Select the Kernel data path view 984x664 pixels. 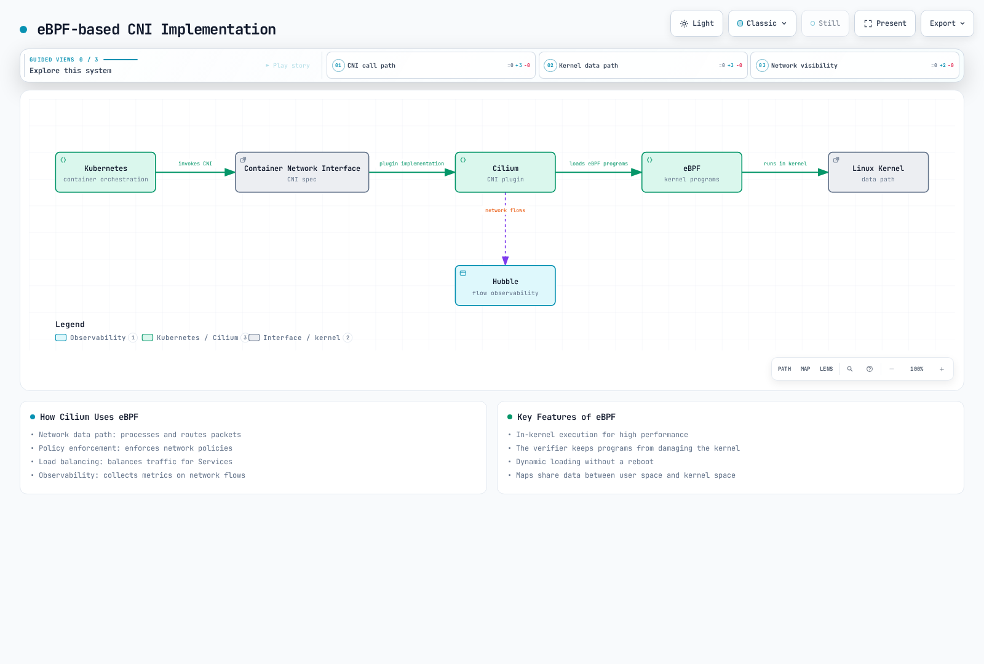(x=643, y=65)
